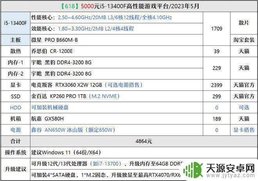The height and width of the screenshot is (181, 258).
Task: Click the '散片' source cell
Action: (x=244, y=23)
